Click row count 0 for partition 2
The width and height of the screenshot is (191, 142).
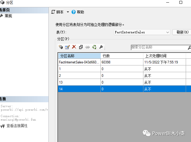pyautogui.click(x=122, y=76)
